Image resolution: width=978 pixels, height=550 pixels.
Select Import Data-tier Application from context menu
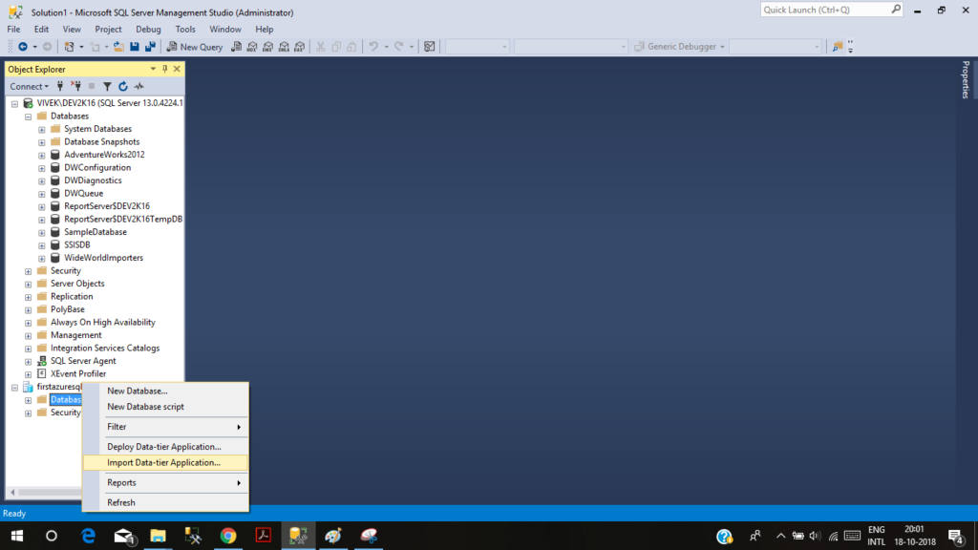coord(163,463)
